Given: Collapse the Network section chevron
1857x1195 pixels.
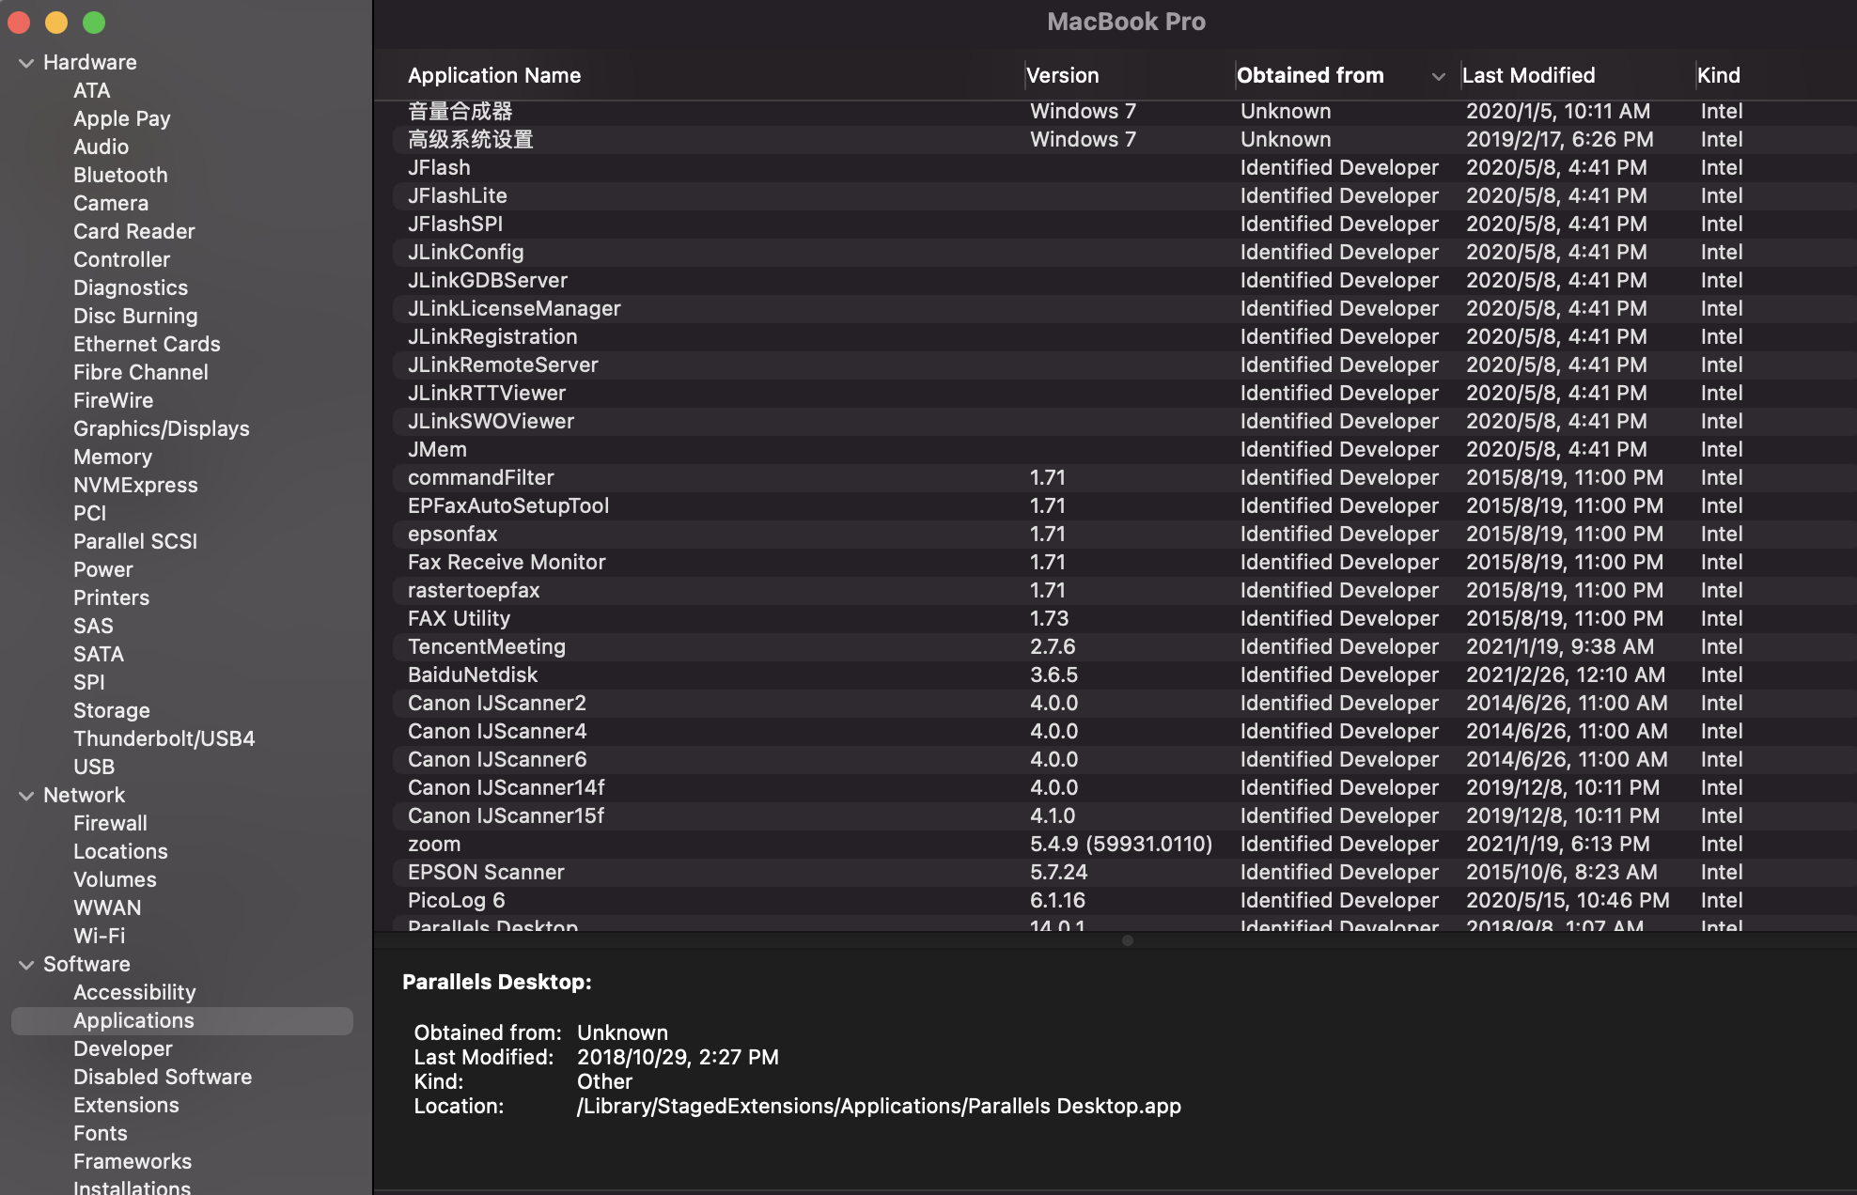Looking at the screenshot, I should pos(26,796).
